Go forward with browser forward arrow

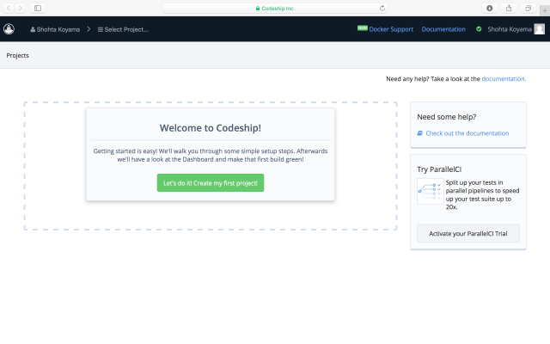point(21,8)
